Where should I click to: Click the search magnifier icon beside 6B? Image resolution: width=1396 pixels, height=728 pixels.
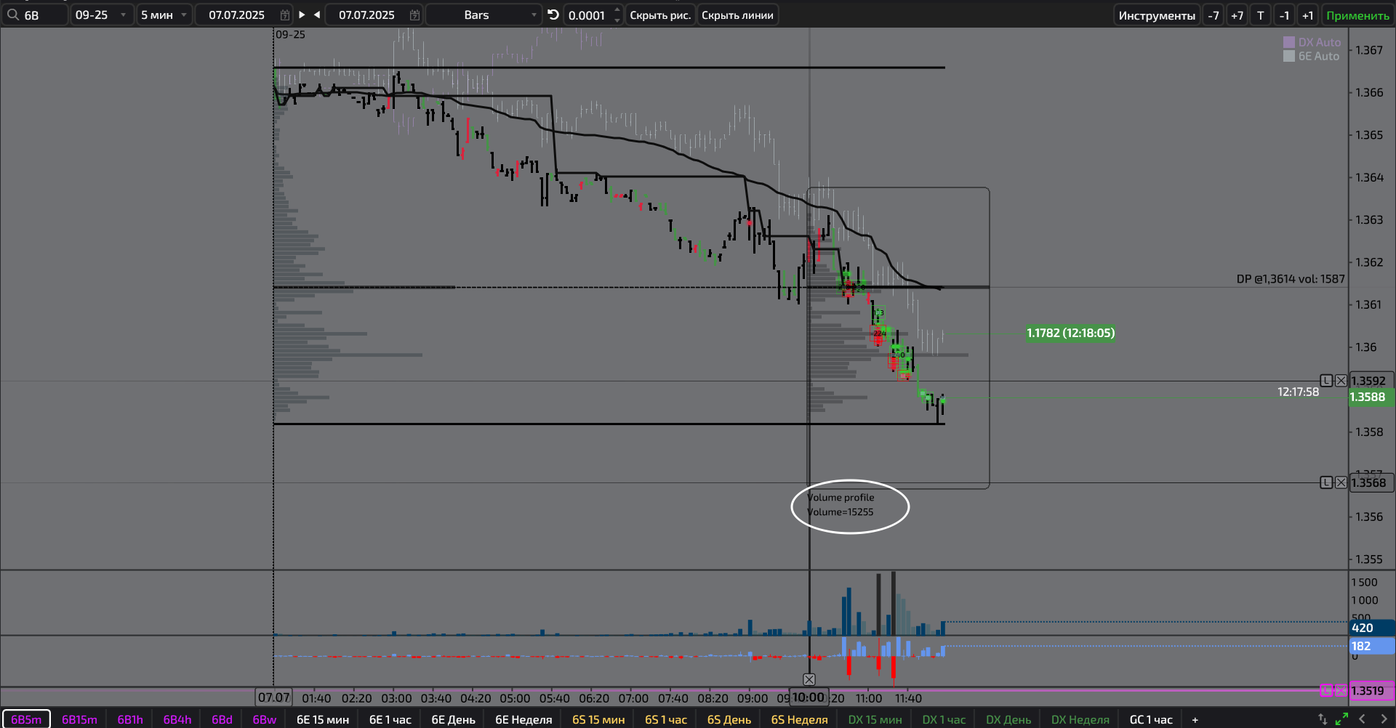(12, 15)
